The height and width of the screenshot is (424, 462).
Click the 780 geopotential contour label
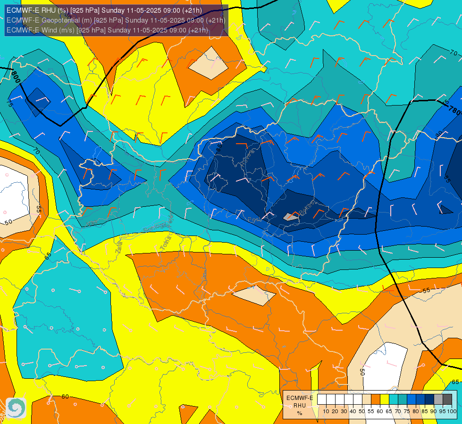454,110
